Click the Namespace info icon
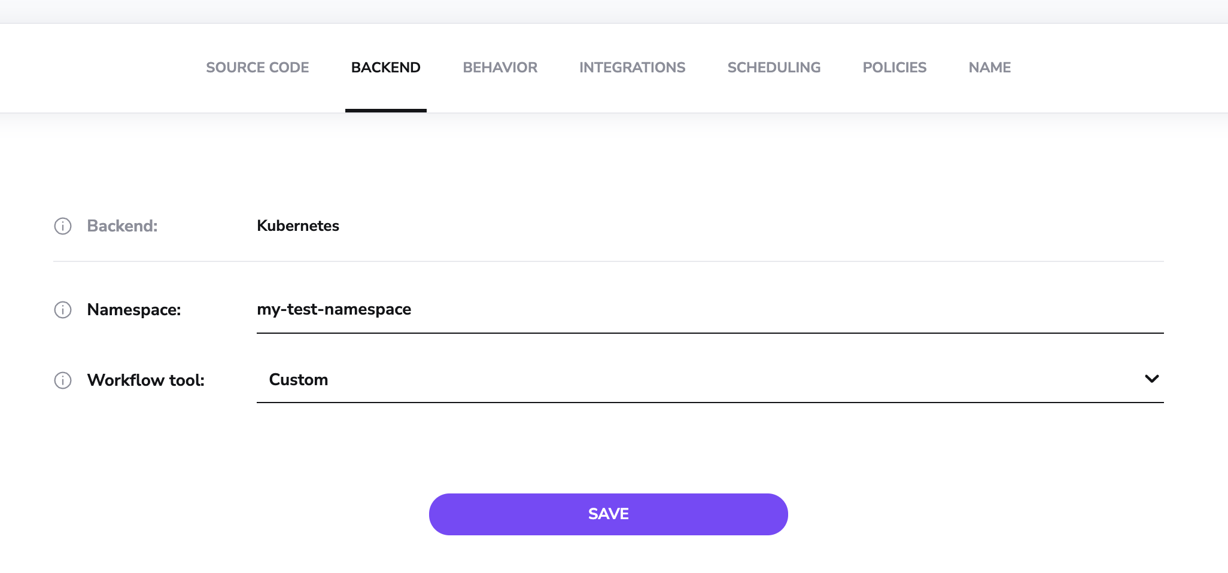The height and width of the screenshot is (573, 1228). 62,310
